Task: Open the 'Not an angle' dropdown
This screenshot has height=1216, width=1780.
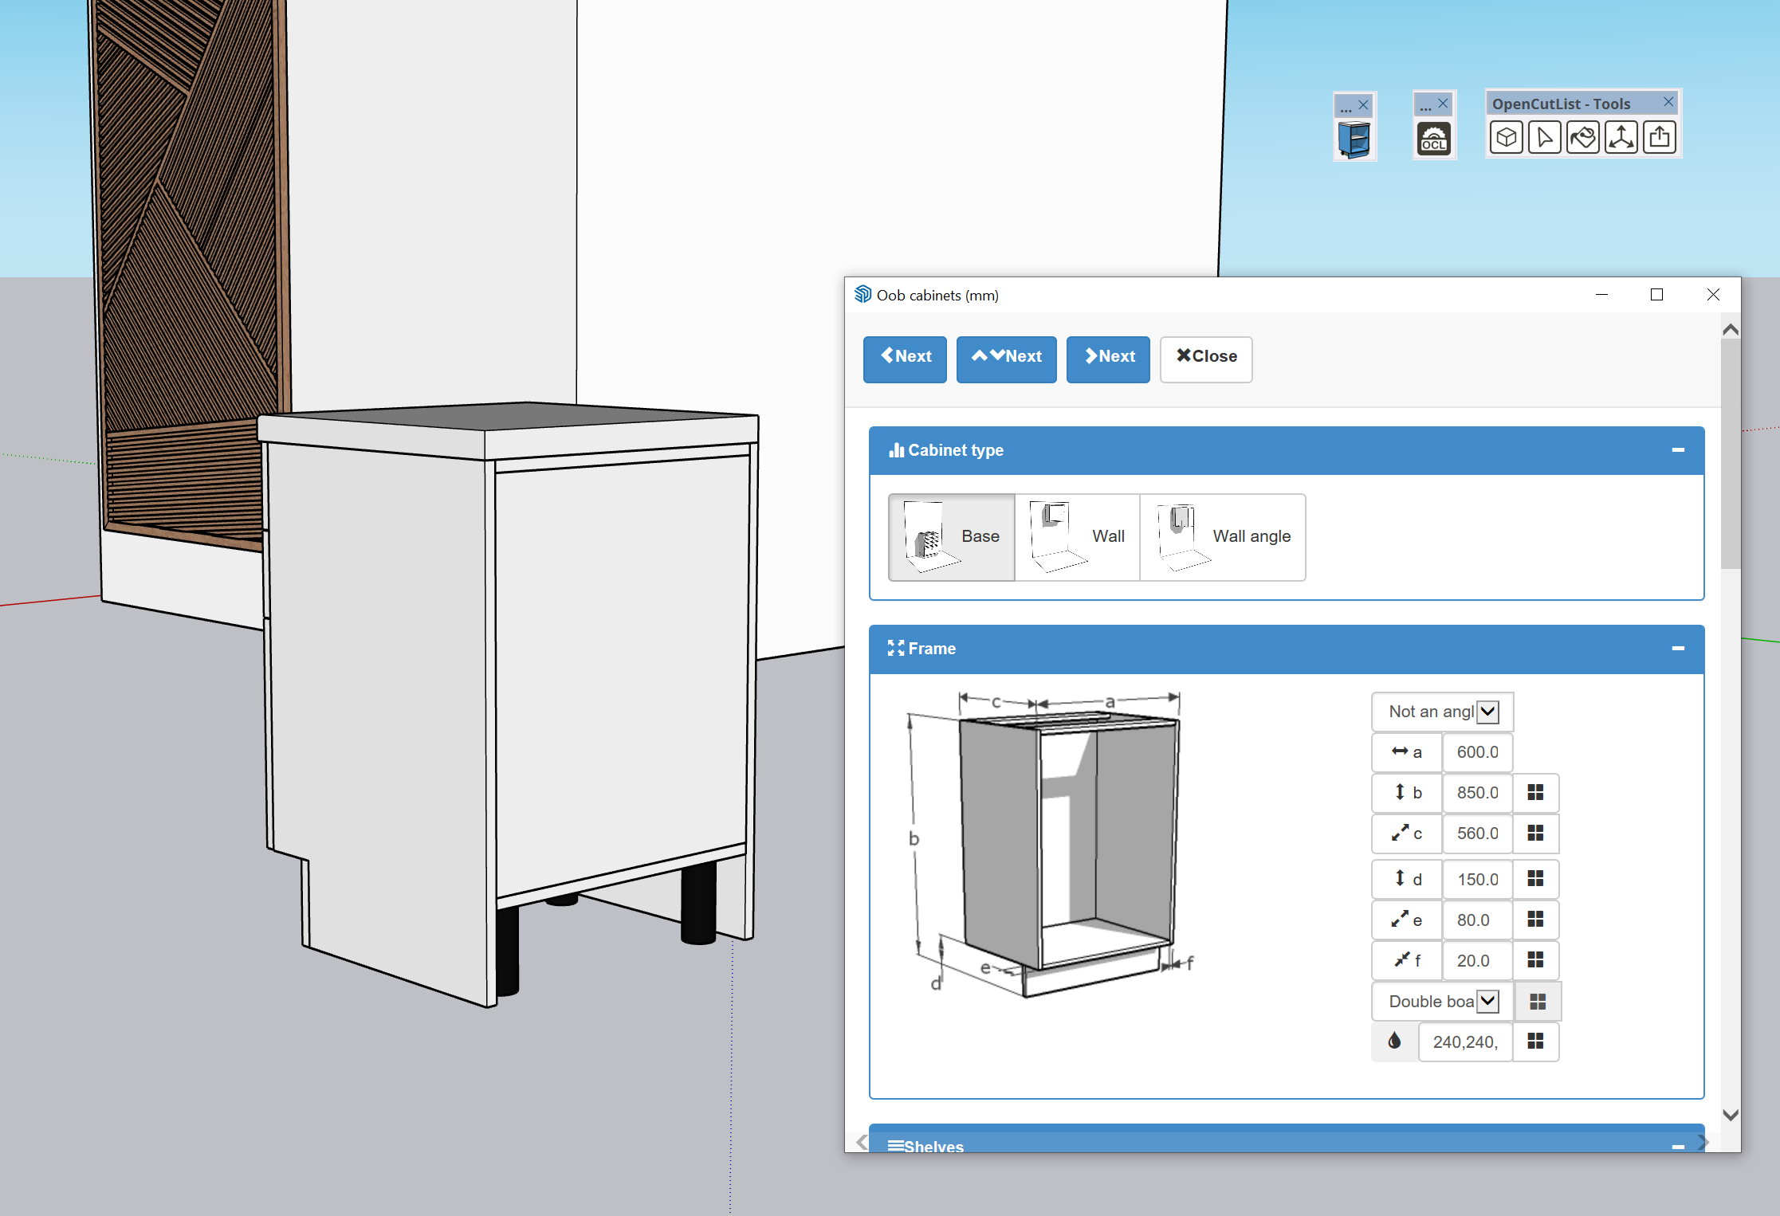Action: 1442,712
